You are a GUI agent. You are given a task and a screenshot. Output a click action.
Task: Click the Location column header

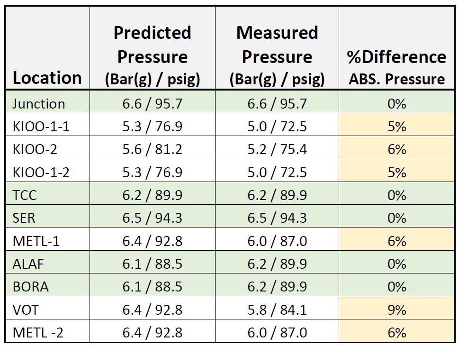click(47, 78)
